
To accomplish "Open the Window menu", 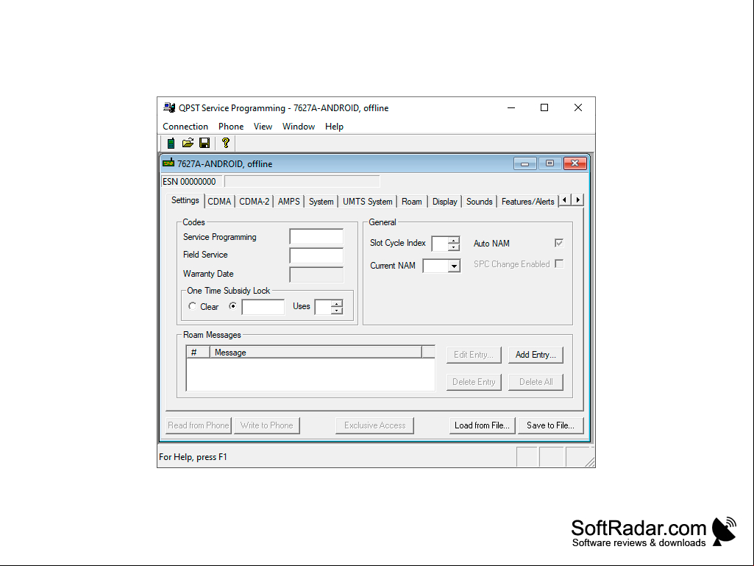I will coord(298,127).
